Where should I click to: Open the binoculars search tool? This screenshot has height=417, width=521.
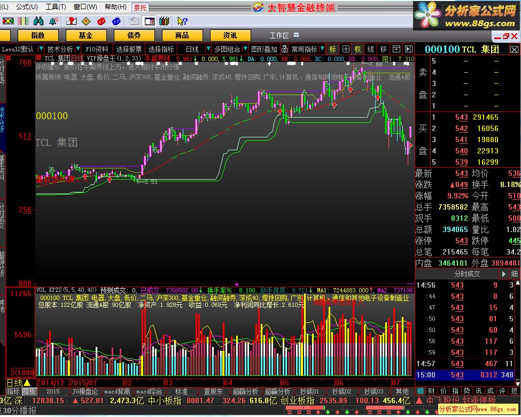[38, 21]
